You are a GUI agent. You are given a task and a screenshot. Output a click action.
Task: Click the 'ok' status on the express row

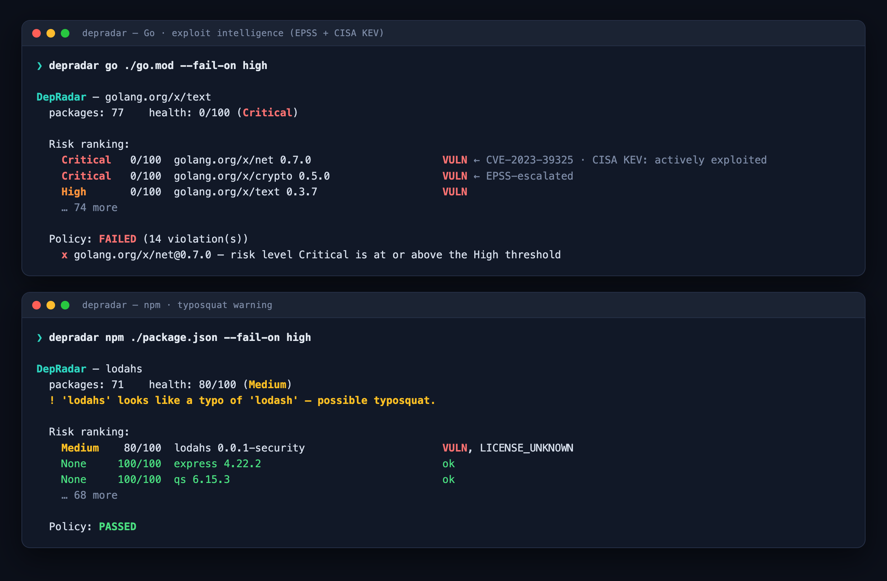(449, 464)
